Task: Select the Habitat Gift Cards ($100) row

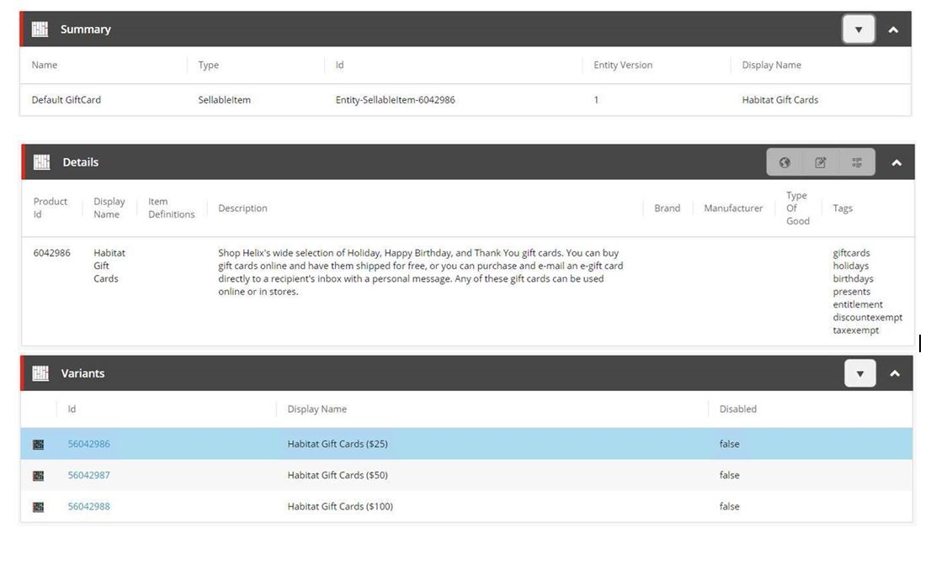Action: tap(466, 507)
